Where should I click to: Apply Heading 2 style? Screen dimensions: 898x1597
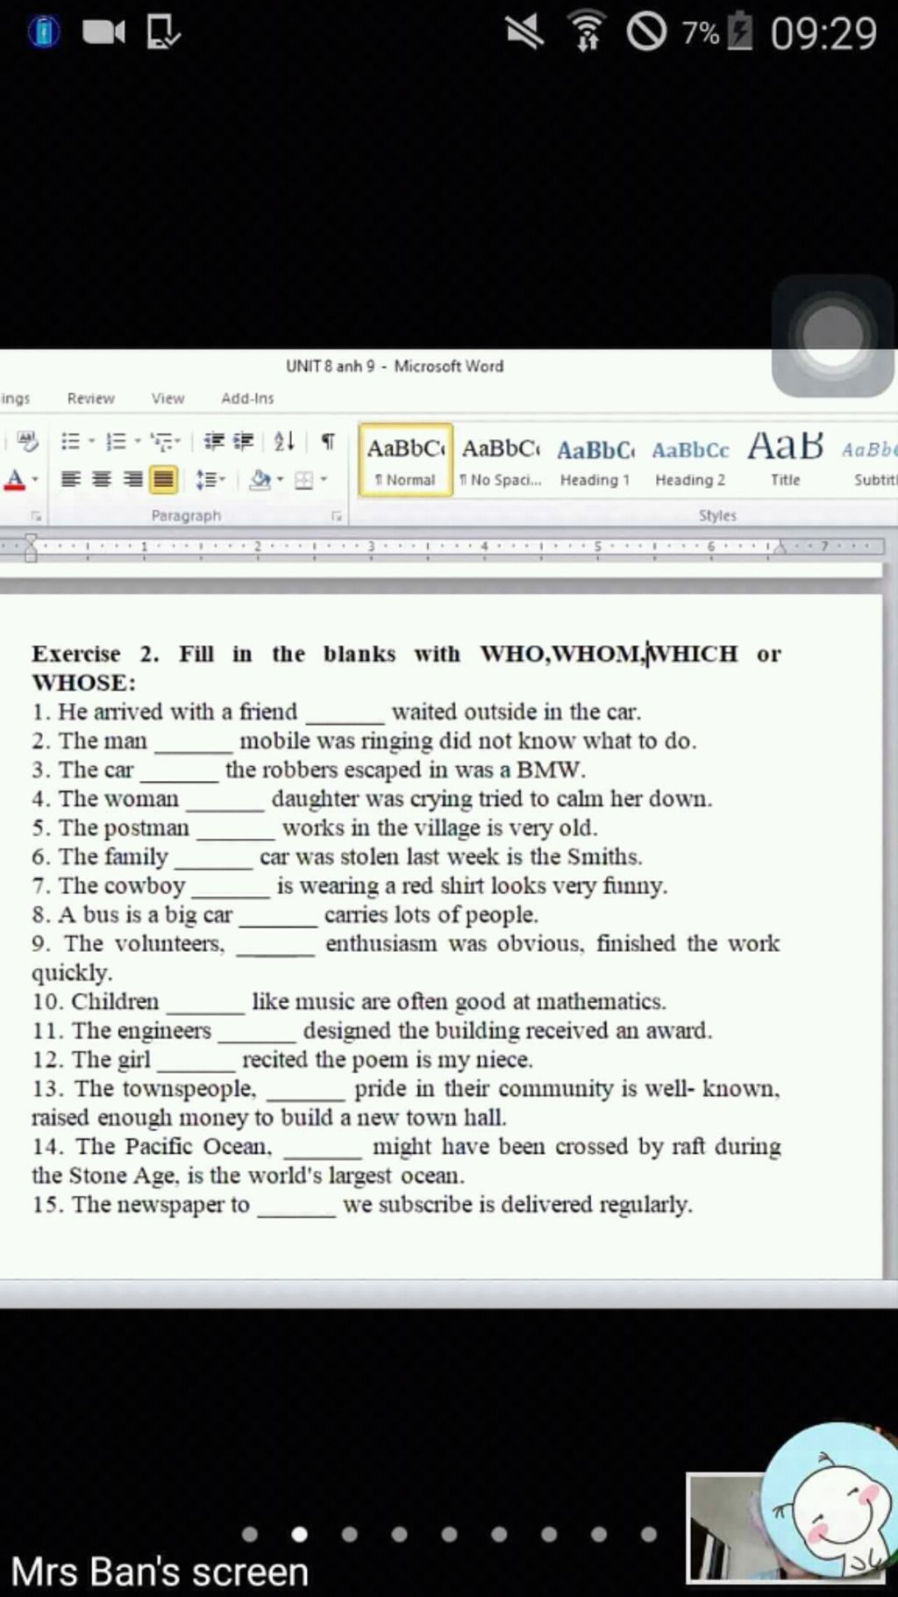(690, 460)
